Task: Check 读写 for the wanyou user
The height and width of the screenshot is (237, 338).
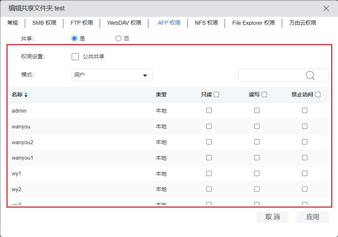Action: 257,126
